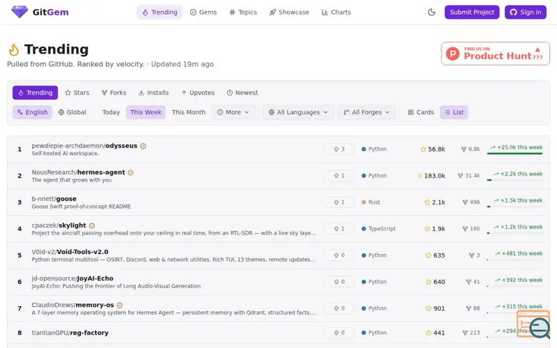Sort repositories by Forks
Viewport: 557px width, 348px height.
coord(113,93)
